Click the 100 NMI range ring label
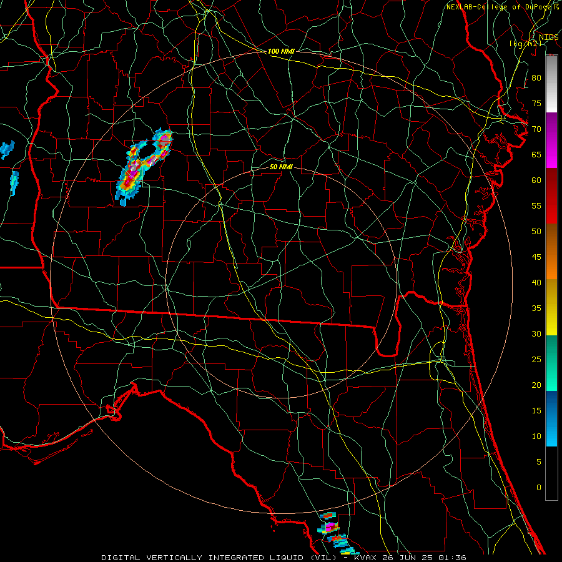 pos(281,51)
